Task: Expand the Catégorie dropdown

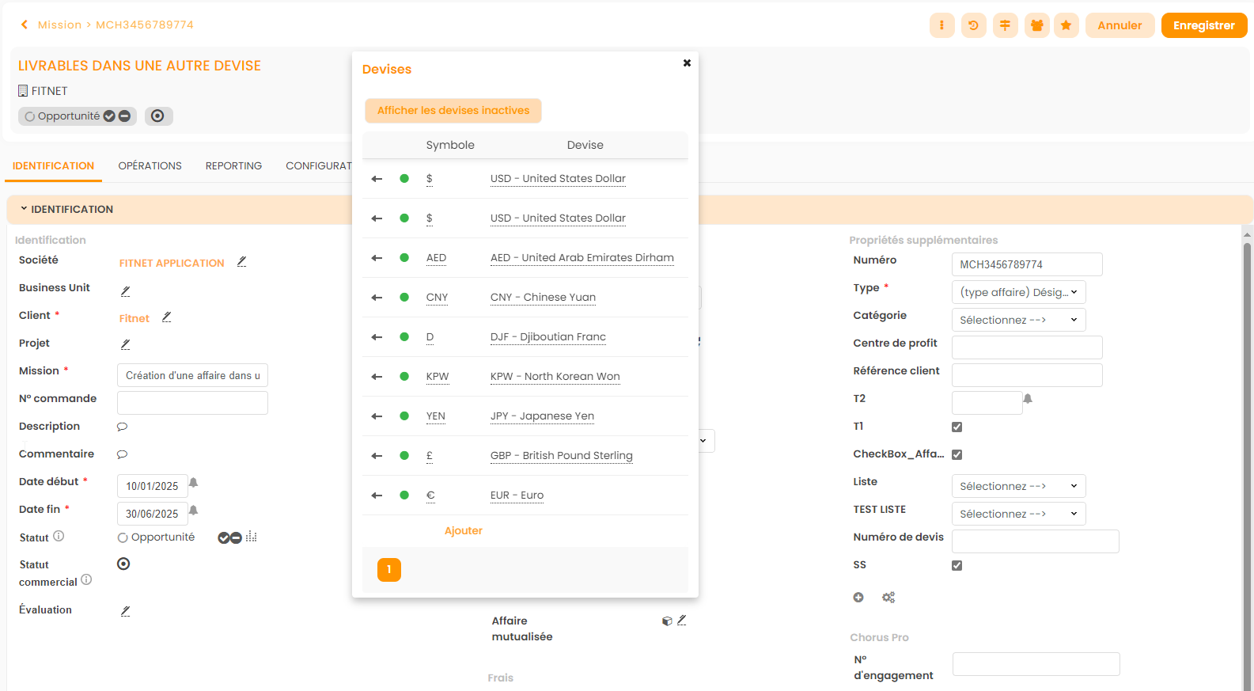Action: pos(1018,320)
